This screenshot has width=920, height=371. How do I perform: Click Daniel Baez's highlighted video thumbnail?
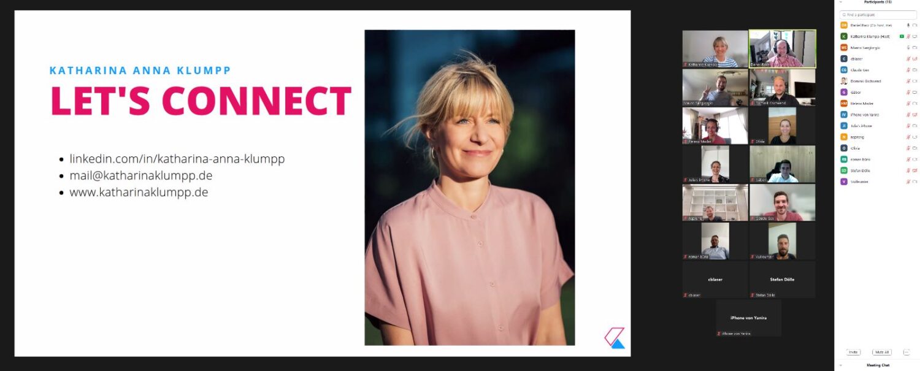point(782,49)
